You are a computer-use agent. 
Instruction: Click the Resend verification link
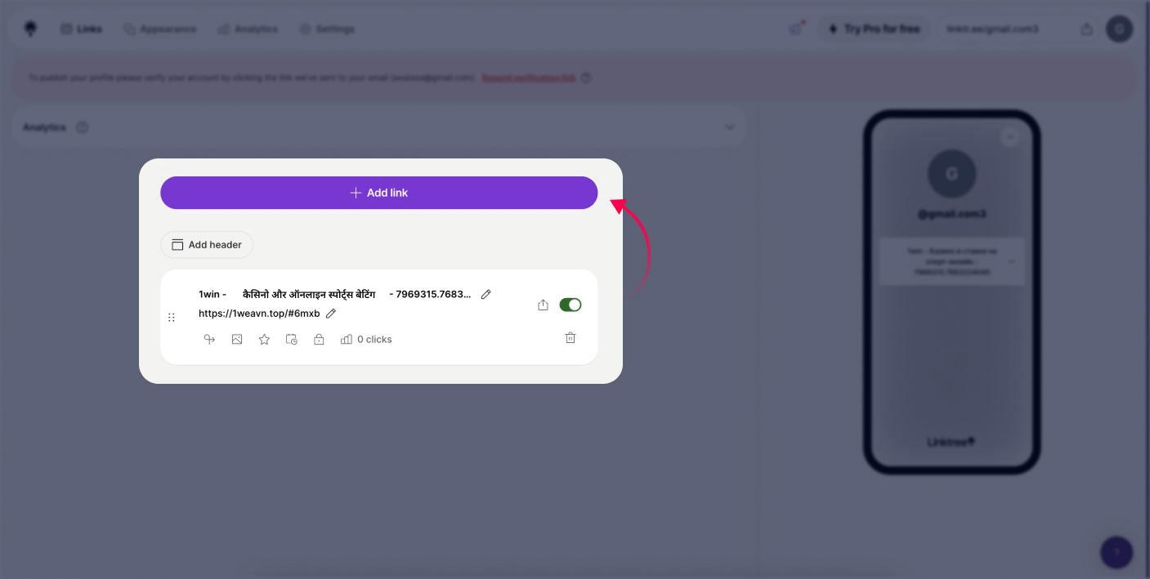[528, 78]
